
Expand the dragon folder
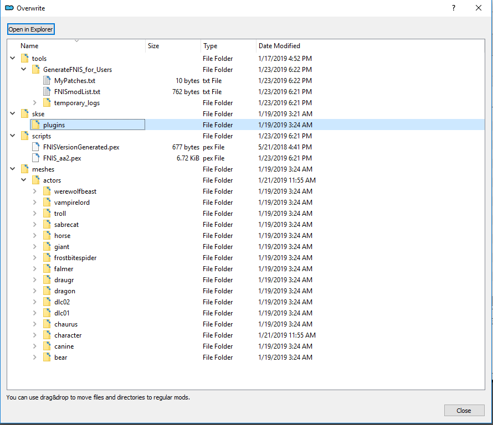coord(34,291)
